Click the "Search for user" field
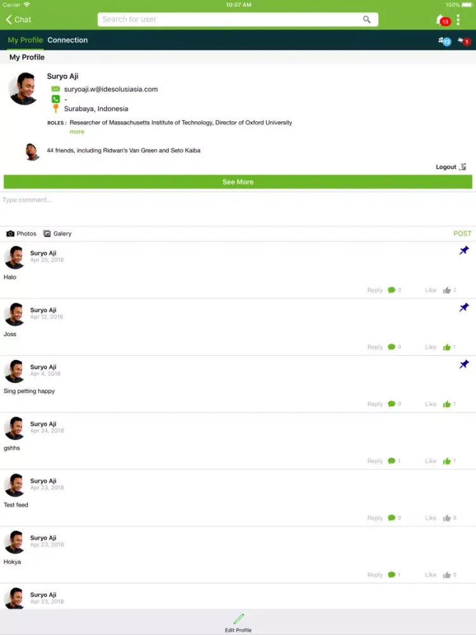Viewport: 476px width, 635px height. tap(228, 20)
